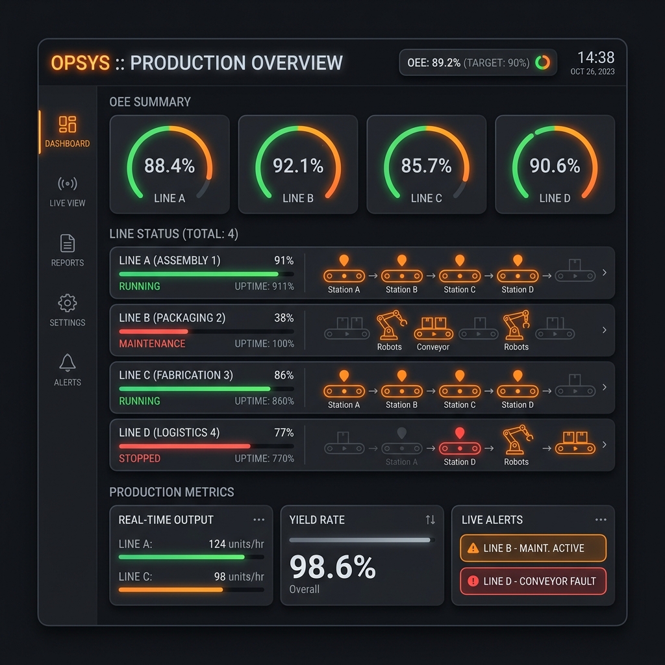665x665 pixels.
Task: Select the orange Conveyor icon in Line B row
Action: pyautogui.click(x=433, y=328)
